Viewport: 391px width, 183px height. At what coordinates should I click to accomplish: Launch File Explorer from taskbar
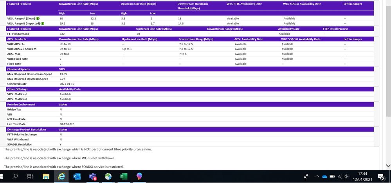[45, 176]
